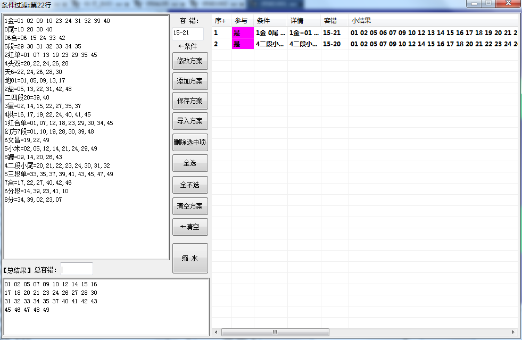This screenshot has width=522, height=340.
Task: Click the 添加方案 button
Action: 190,81
